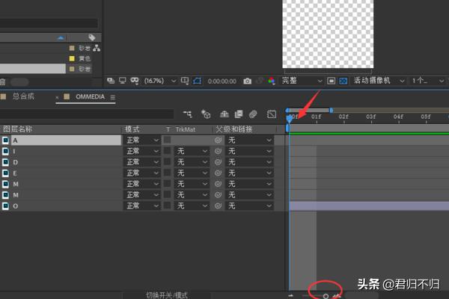The image size is (449, 299).
Task: Click the 切换开关/模式 button
Action: pos(167,295)
